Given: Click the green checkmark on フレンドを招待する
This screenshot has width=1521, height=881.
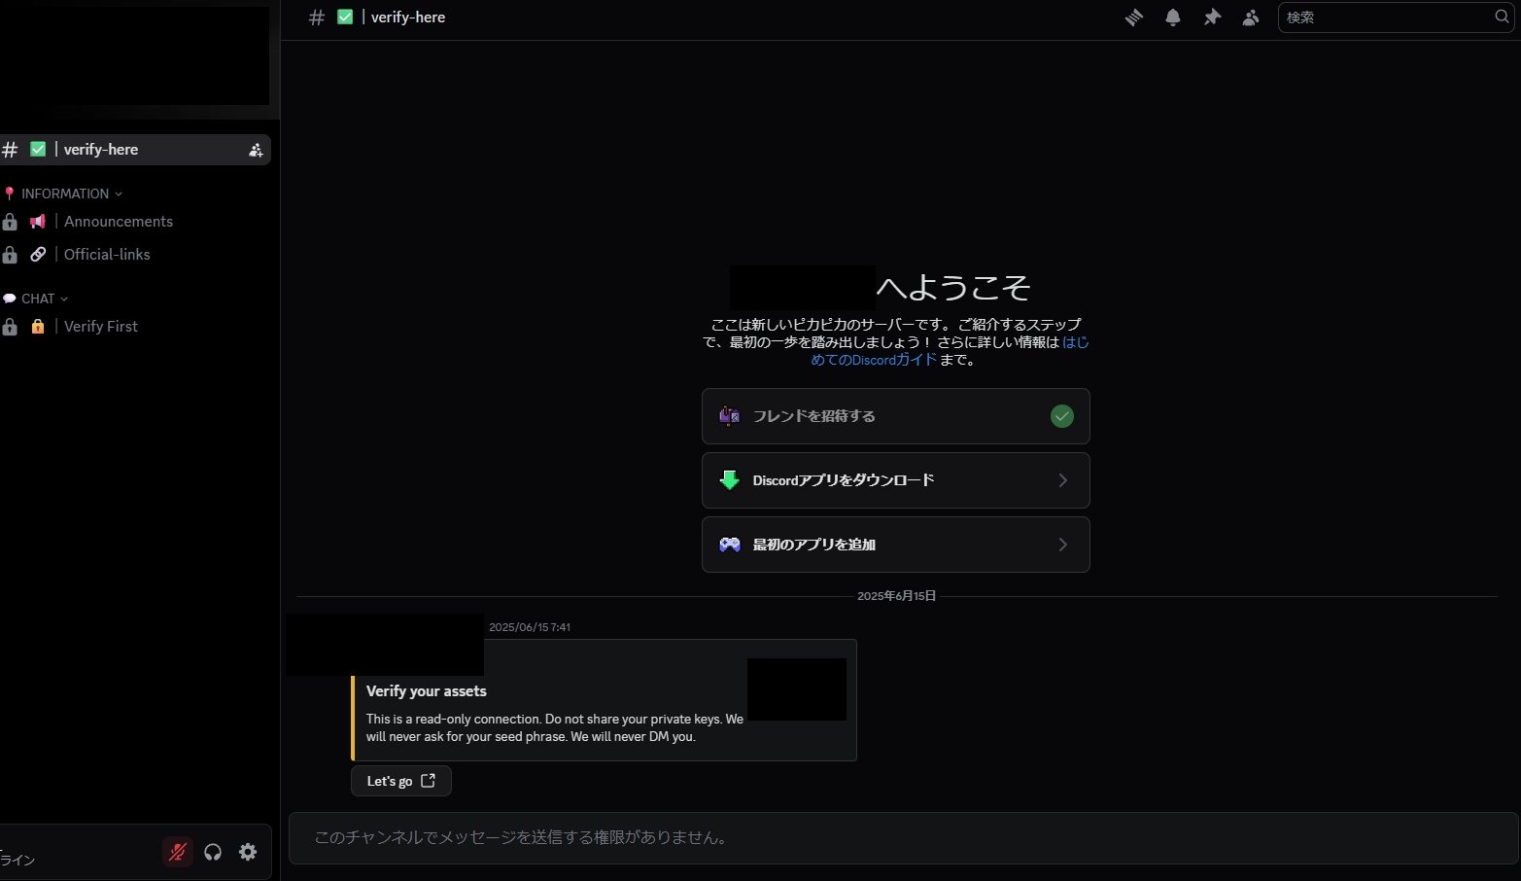Looking at the screenshot, I should click(1062, 416).
